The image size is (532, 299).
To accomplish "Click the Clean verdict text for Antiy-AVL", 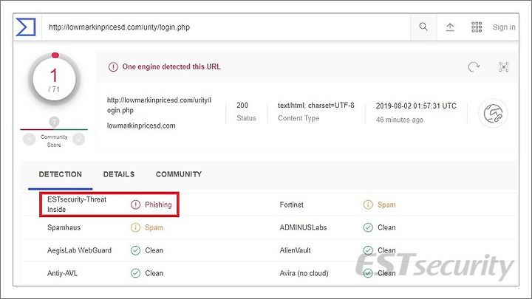I will pos(154,273).
